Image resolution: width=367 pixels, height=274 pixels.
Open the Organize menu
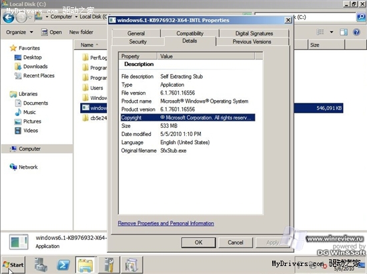19,32
